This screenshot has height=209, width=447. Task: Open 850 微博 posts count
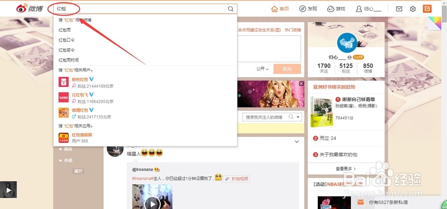(368, 68)
